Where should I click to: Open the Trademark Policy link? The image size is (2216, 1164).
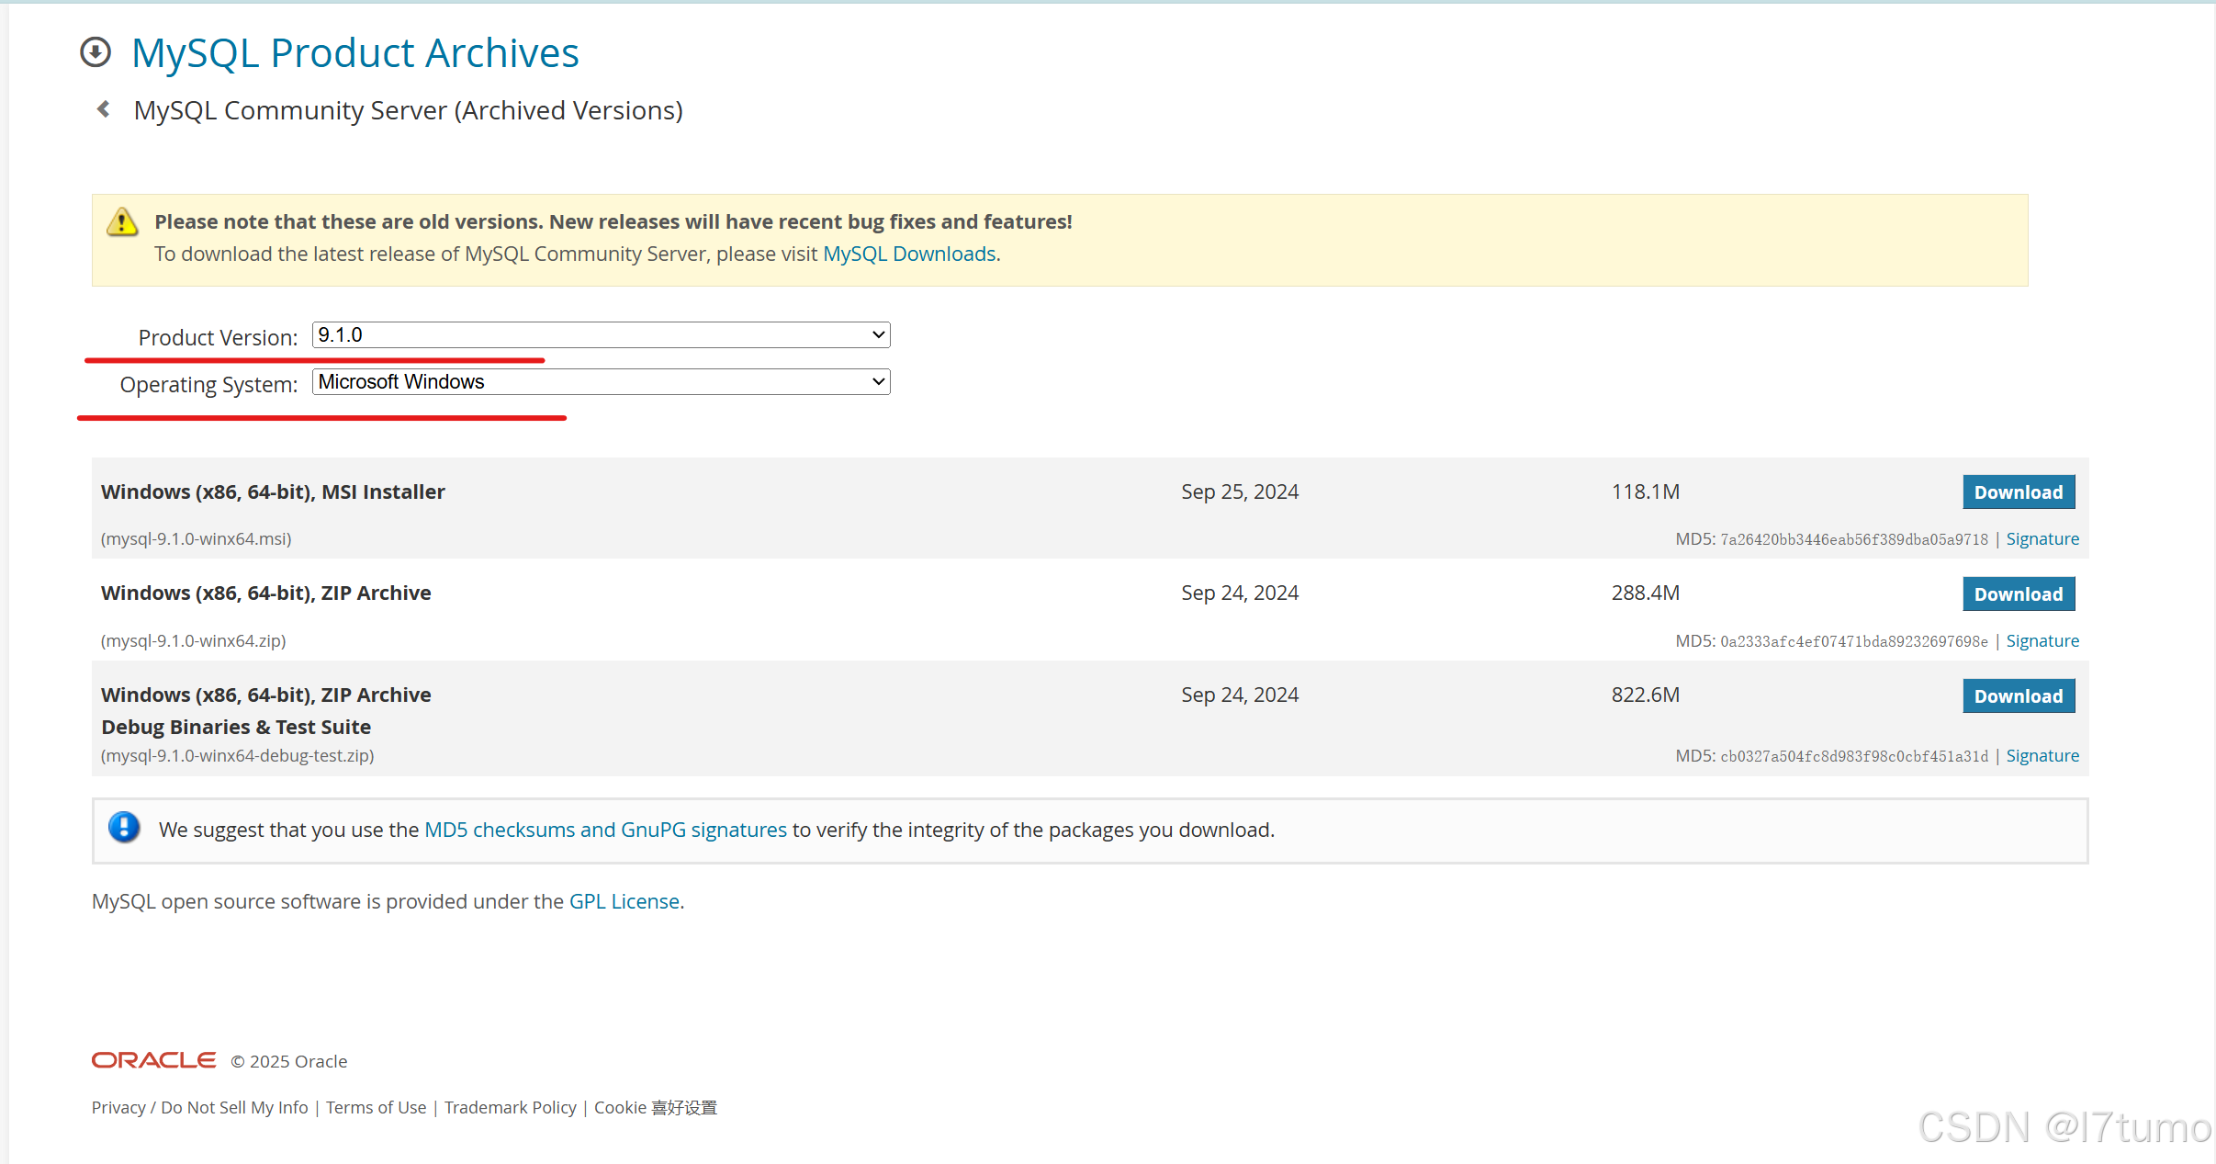510,1107
